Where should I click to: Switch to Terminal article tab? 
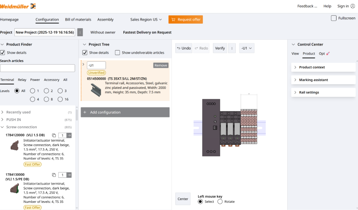coord(7,80)
